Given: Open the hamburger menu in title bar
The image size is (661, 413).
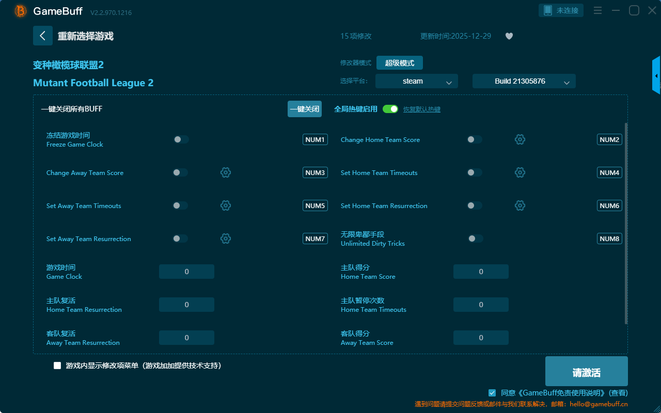Looking at the screenshot, I should [x=597, y=10].
